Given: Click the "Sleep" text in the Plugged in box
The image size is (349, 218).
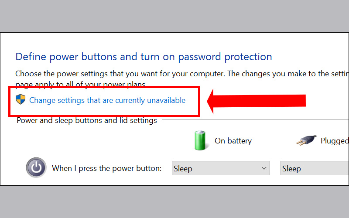Looking at the screenshot, I should click(291, 168).
